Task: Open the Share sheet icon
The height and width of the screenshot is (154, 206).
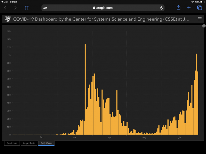Action: pos(179,8)
